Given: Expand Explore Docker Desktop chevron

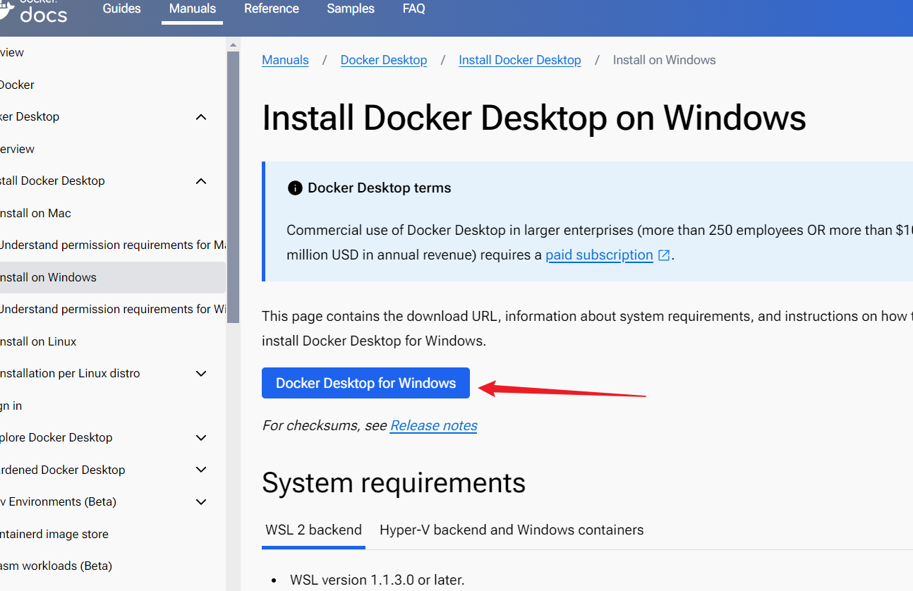Looking at the screenshot, I should [x=201, y=438].
